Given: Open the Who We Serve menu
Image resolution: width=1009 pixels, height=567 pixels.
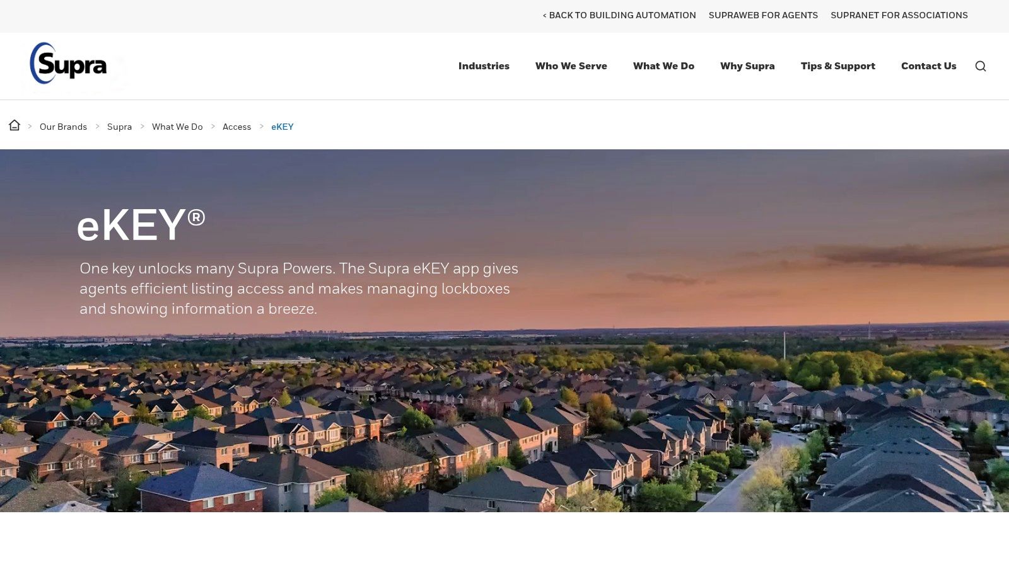Looking at the screenshot, I should (x=571, y=66).
